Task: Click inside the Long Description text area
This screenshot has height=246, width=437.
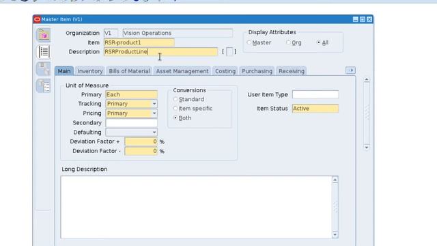Action: [196, 207]
